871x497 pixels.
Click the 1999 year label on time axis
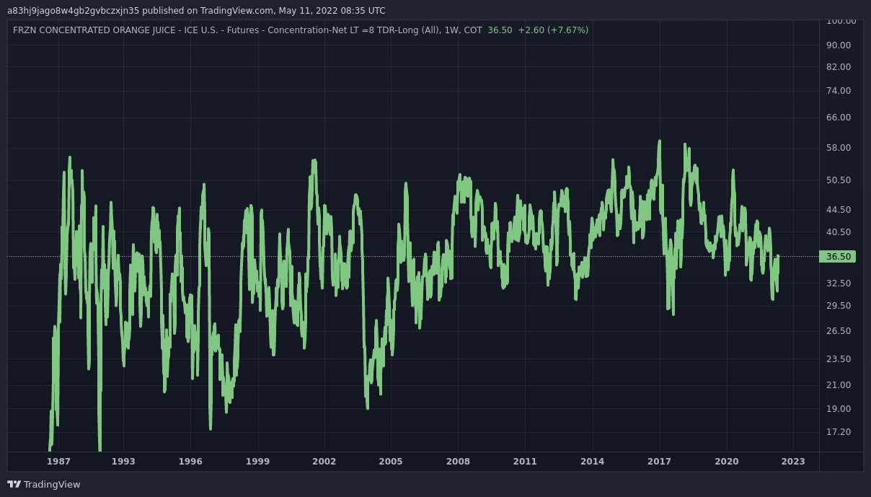click(x=257, y=462)
